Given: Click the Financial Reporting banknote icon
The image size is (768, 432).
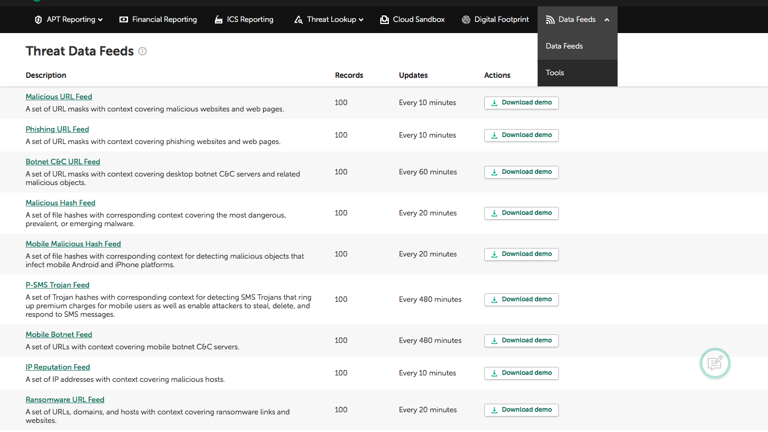Looking at the screenshot, I should (124, 20).
